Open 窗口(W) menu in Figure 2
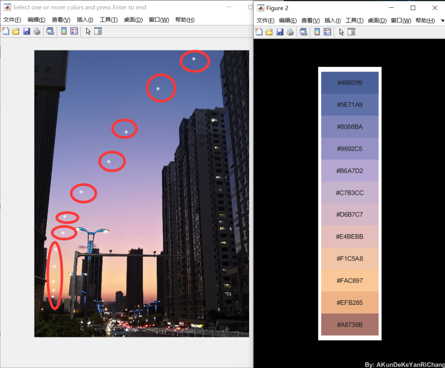Image resolution: width=445 pixels, height=368 pixels. tap(401, 21)
